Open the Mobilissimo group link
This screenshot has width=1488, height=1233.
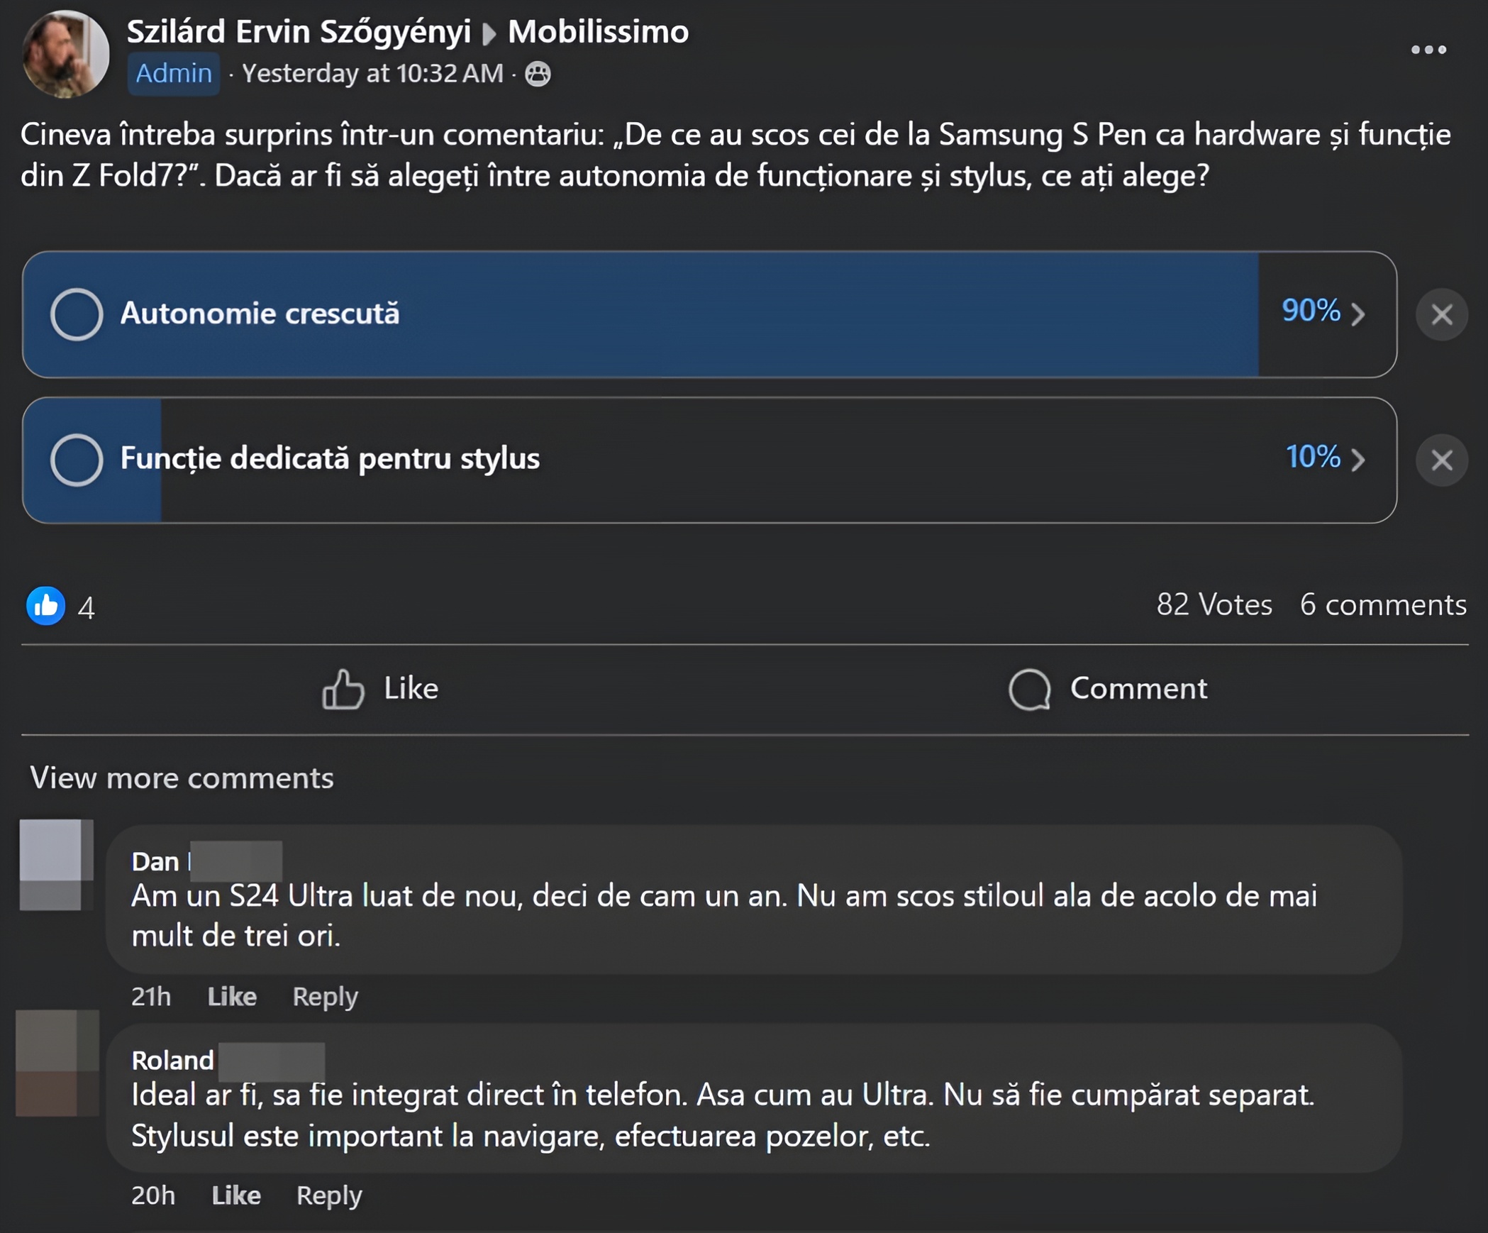point(598,32)
